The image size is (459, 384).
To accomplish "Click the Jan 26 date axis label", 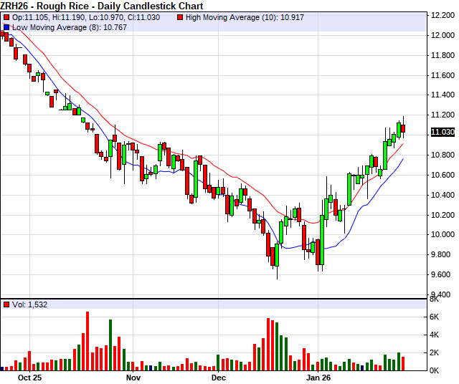I will [x=318, y=376].
